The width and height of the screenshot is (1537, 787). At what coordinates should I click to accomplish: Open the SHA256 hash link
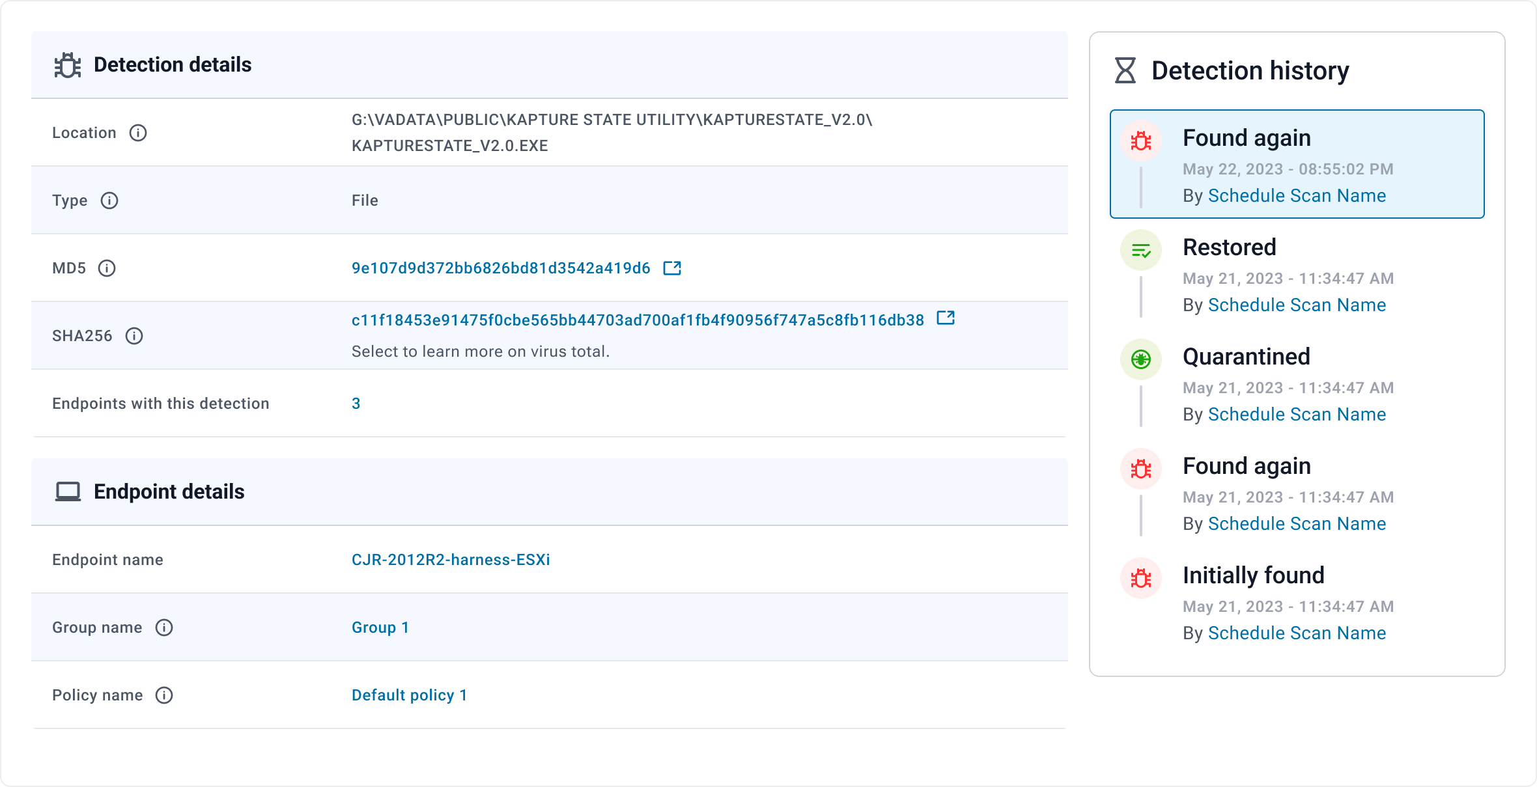(637, 320)
